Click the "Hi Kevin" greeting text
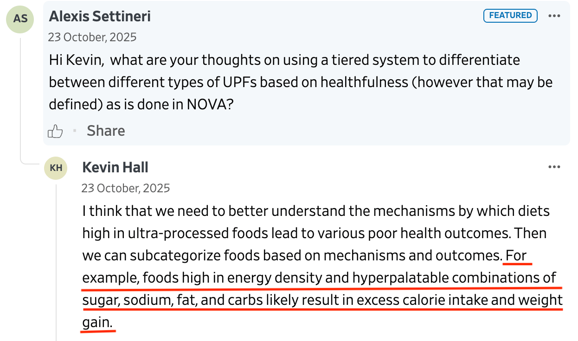This screenshot has width=578, height=341. (x=76, y=60)
